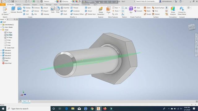Expand the View: Master node
The width and height of the screenshot is (198, 111).
click(x=1, y=27)
